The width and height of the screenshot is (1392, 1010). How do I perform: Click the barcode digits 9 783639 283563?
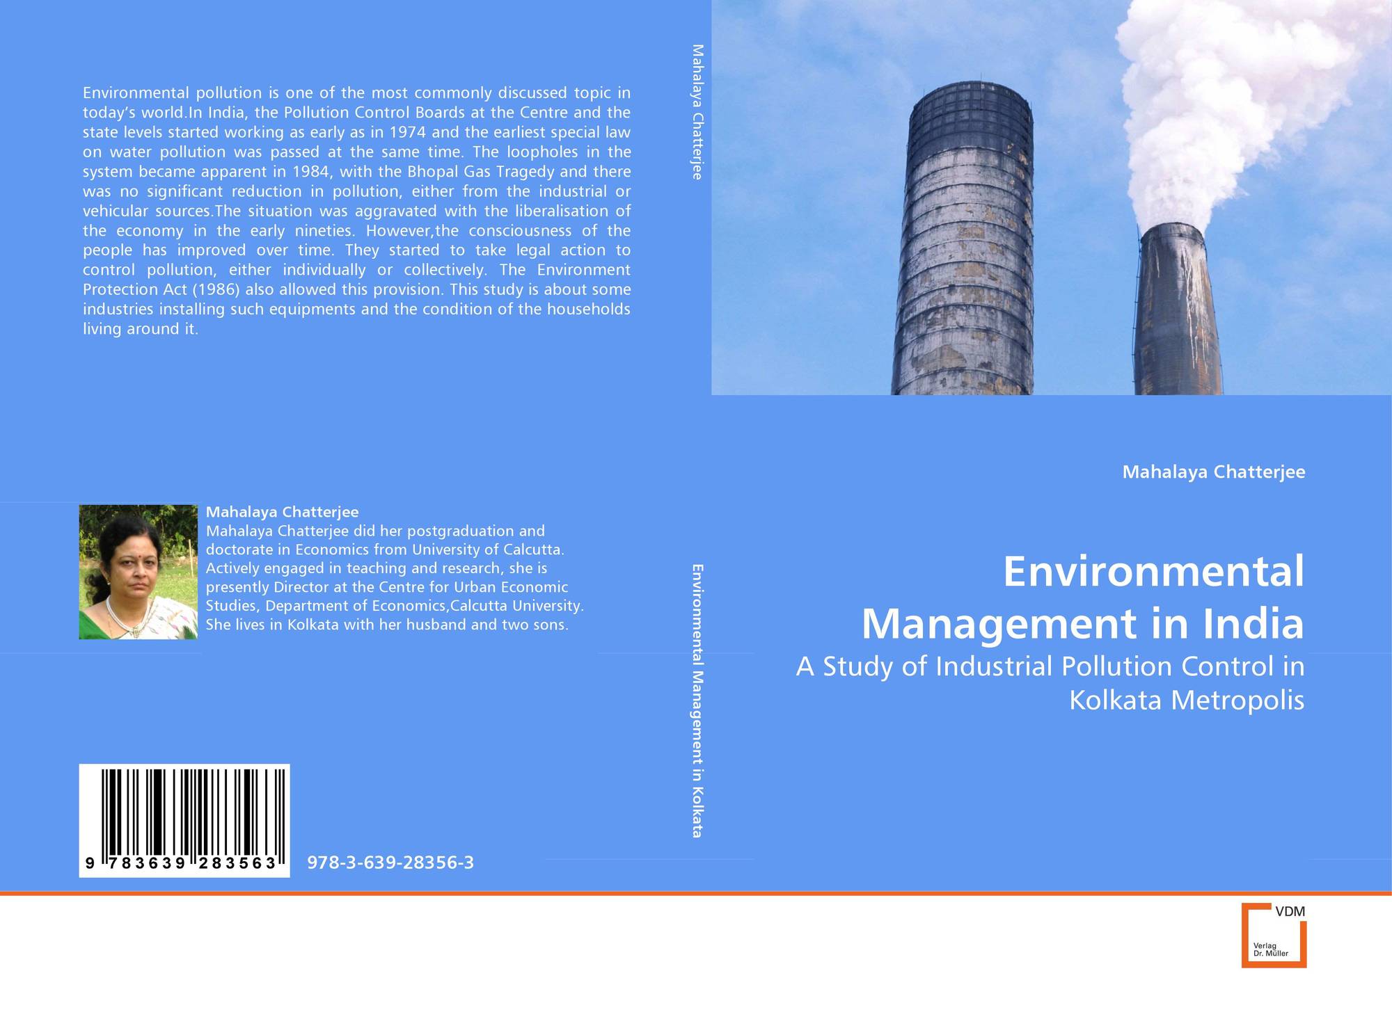[181, 863]
